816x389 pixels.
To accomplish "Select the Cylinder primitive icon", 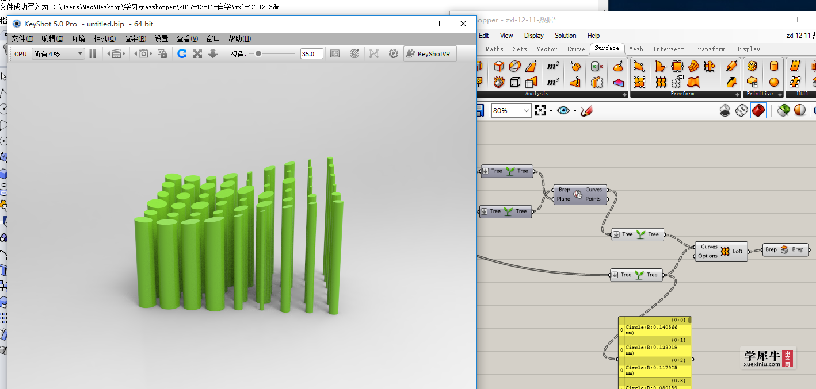I will click(774, 66).
